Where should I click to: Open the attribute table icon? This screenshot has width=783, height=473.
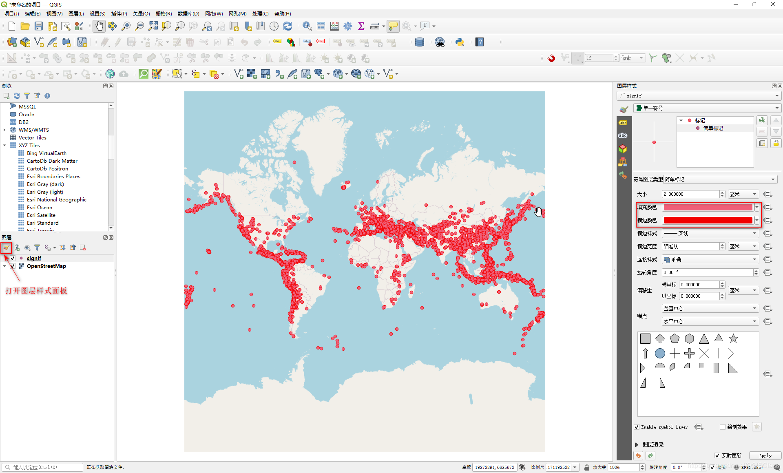pos(321,26)
